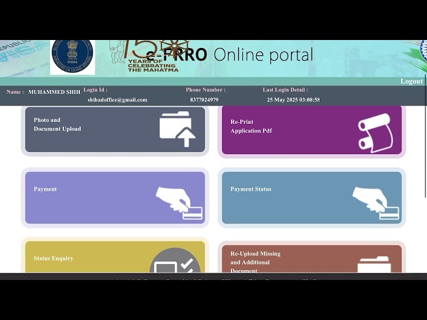The width and height of the screenshot is (427, 320).
Task: Click the e-FRRO Online portal title
Action: coord(230,55)
